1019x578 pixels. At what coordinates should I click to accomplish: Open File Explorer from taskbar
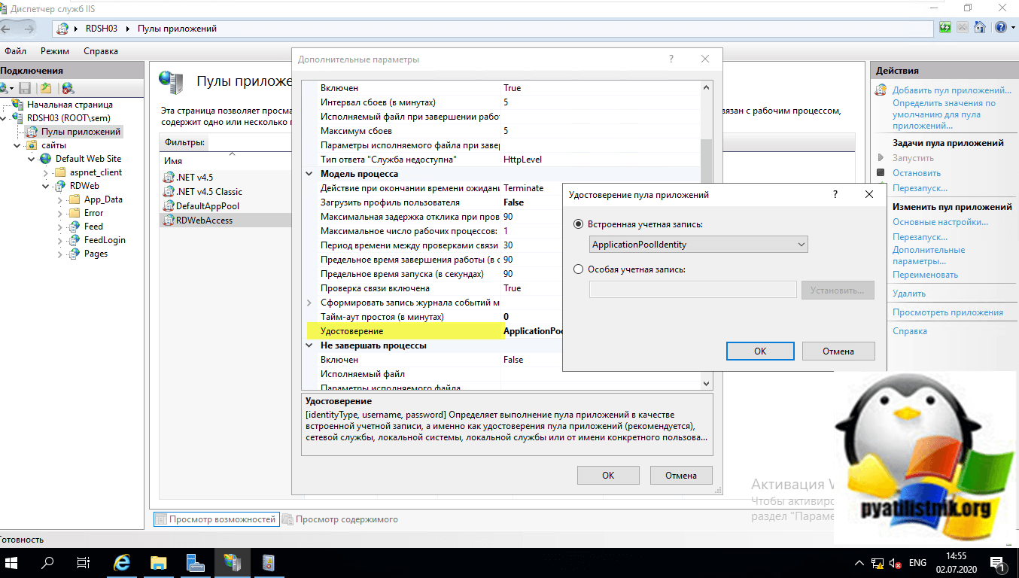tap(158, 563)
